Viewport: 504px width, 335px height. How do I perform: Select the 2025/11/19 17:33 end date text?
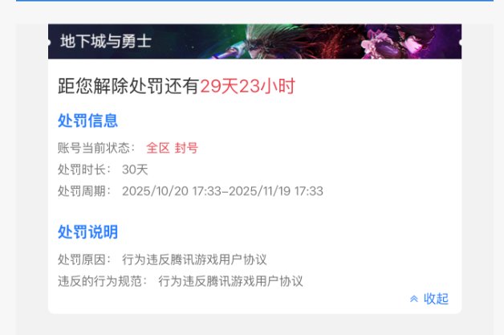pos(276,191)
